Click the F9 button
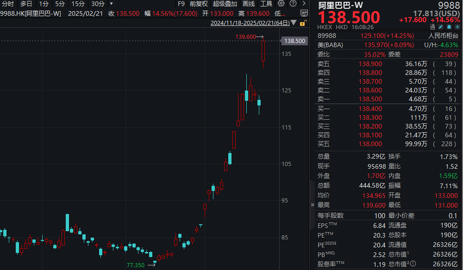 pos(181,4)
